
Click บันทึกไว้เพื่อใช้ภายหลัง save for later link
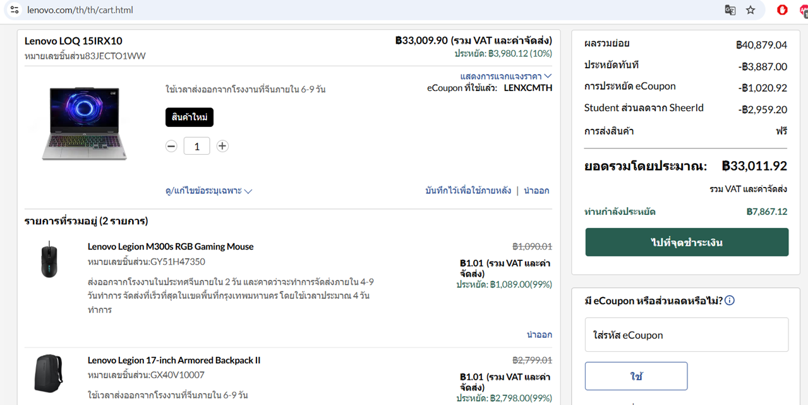point(468,190)
